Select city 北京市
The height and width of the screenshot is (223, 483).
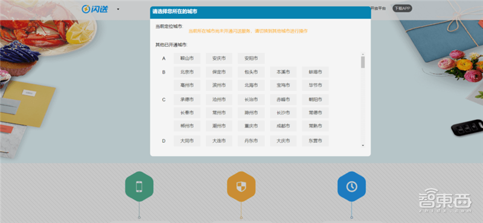coord(187,72)
